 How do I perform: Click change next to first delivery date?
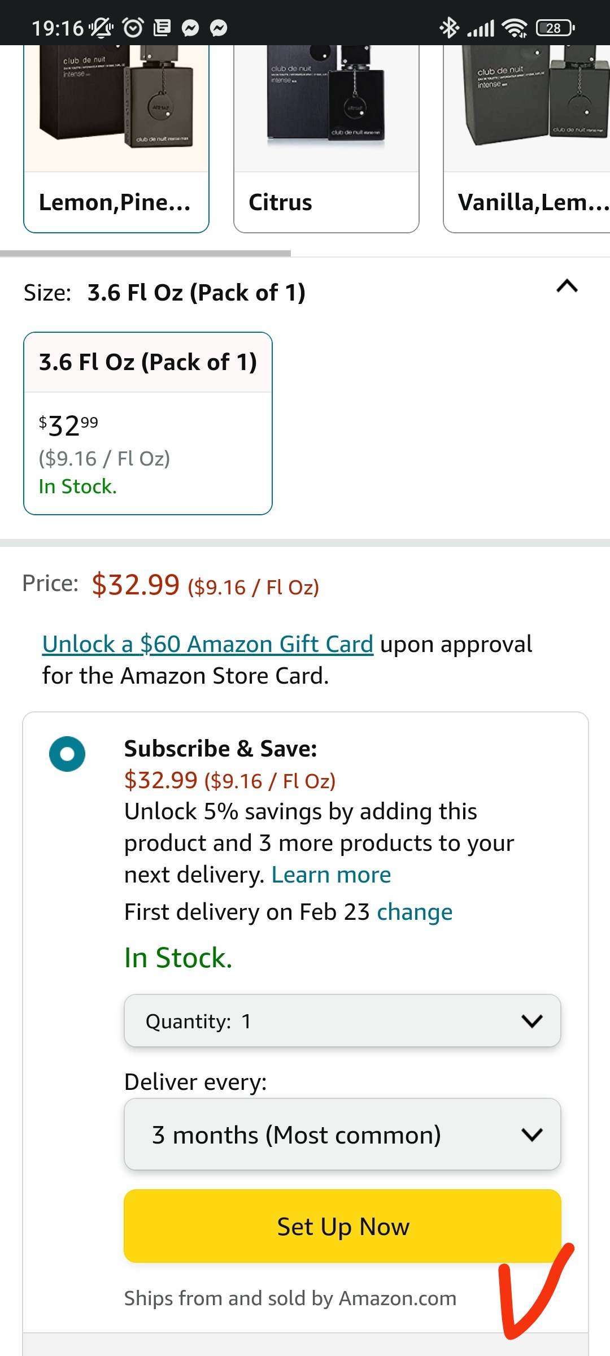coord(415,912)
